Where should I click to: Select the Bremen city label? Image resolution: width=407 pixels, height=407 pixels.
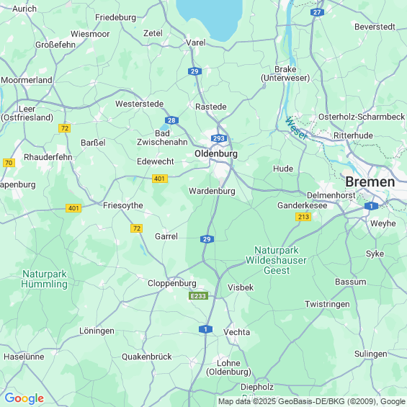(x=370, y=182)
